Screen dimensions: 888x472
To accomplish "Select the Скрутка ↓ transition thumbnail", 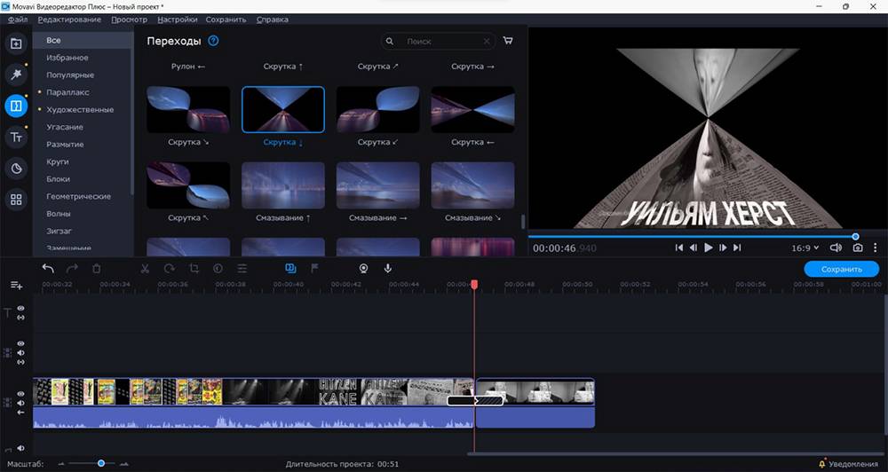I will (x=283, y=109).
